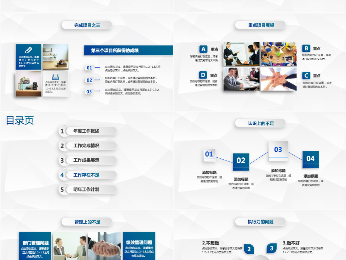Select 年度工作概述 contents entry
The height and width of the screenshot is (260, 346).
pos(91,131)
